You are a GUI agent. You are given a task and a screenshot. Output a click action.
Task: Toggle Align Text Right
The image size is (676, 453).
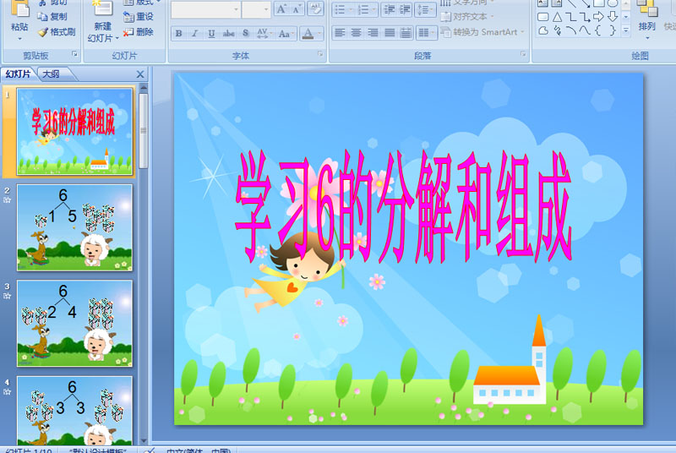373,33
